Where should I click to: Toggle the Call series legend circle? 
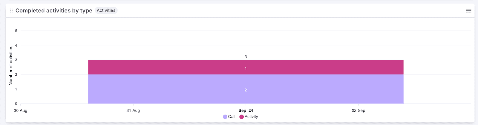point(225,117)
